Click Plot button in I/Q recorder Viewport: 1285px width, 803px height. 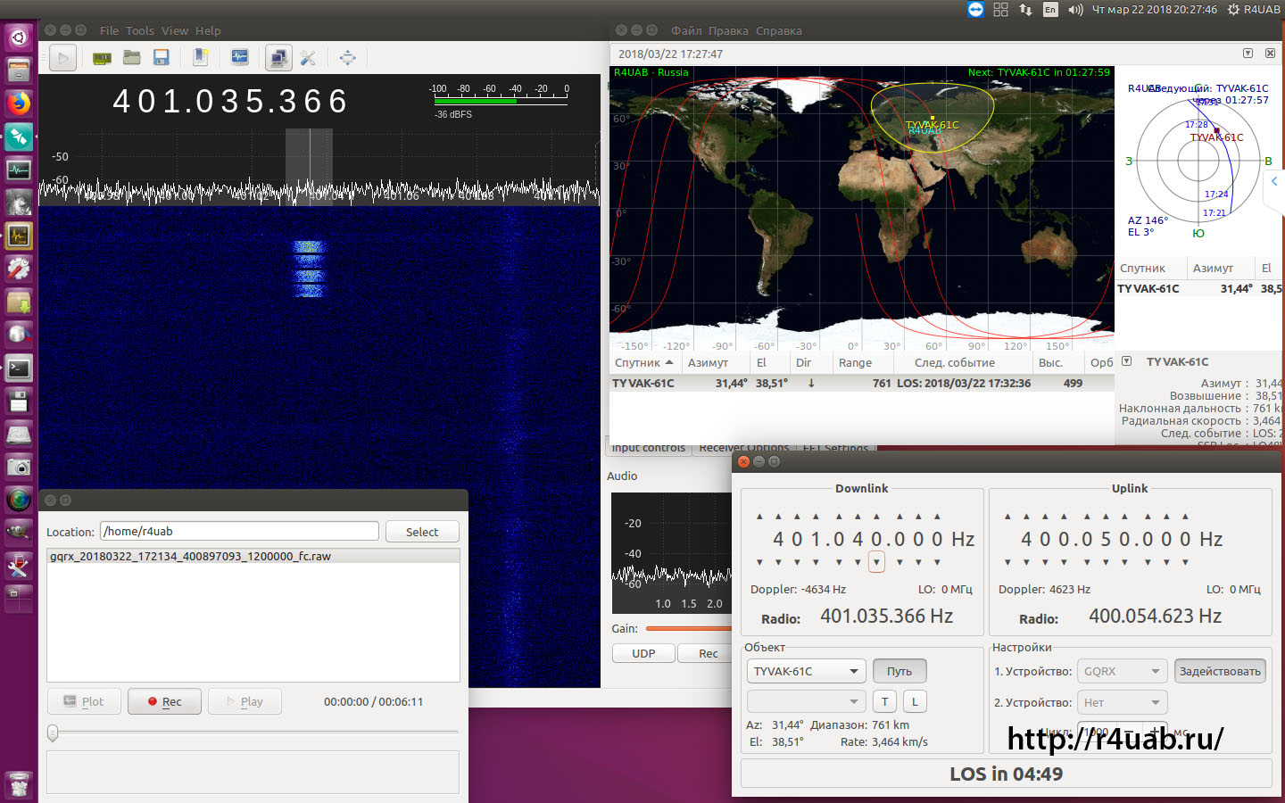pyautogui.click(x=84, y=701)
